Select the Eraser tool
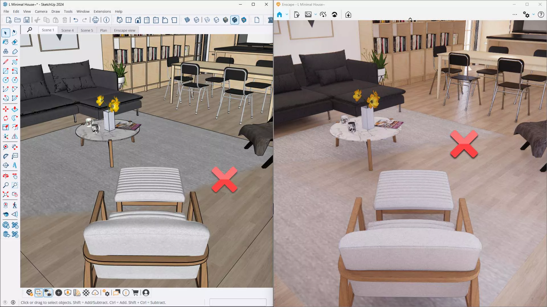The height and width of the screenshot is (307, 547). point(15,42)
